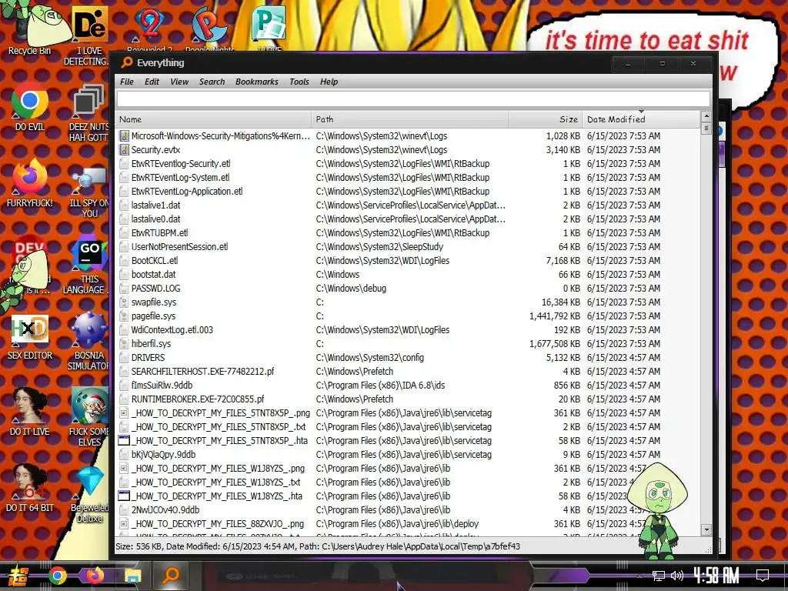This screenshot has height=591, width=788.
Task: Select the bootstat.dat file row
Action: click(x=408, y=275)
